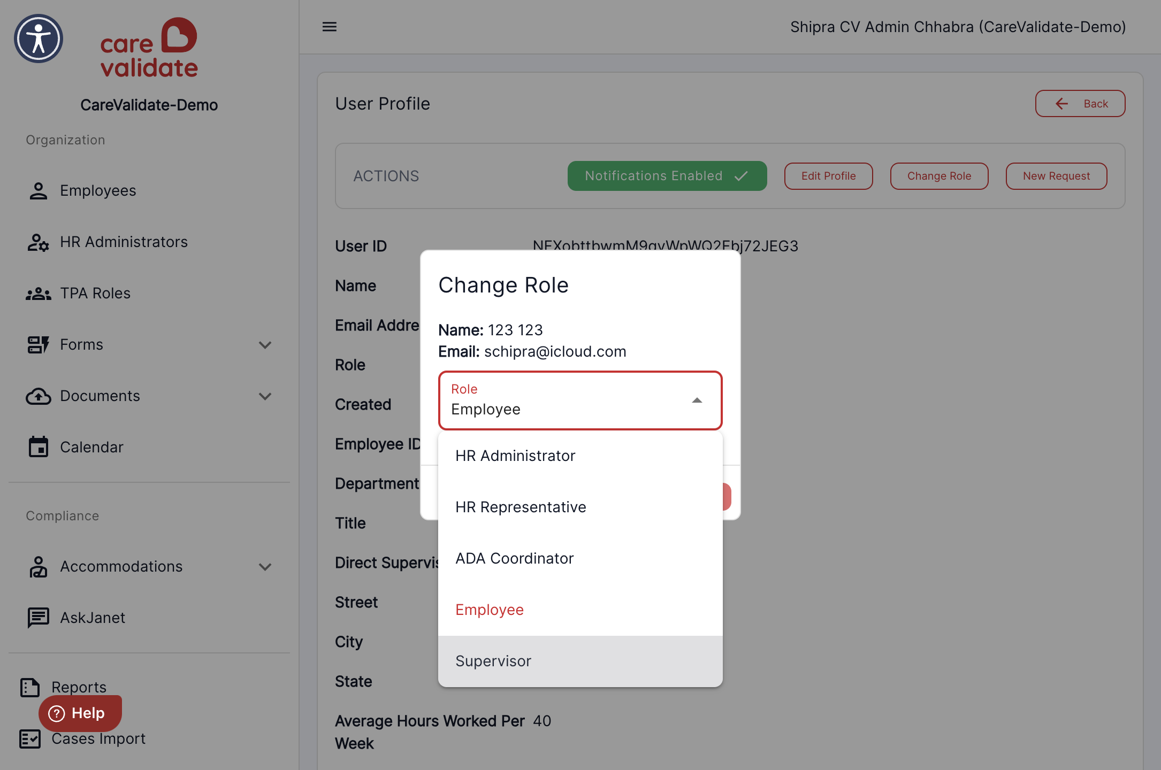This screenshot has height=770, width=1161.
Task: Click the Shipra CV Admin Chhabra account name
Action: (958, 27)
